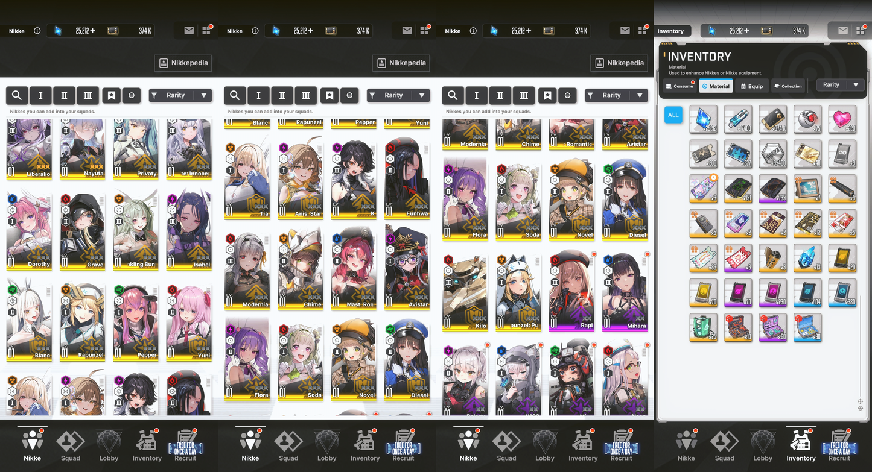Select the blue gem item x25212

[704, 119]
